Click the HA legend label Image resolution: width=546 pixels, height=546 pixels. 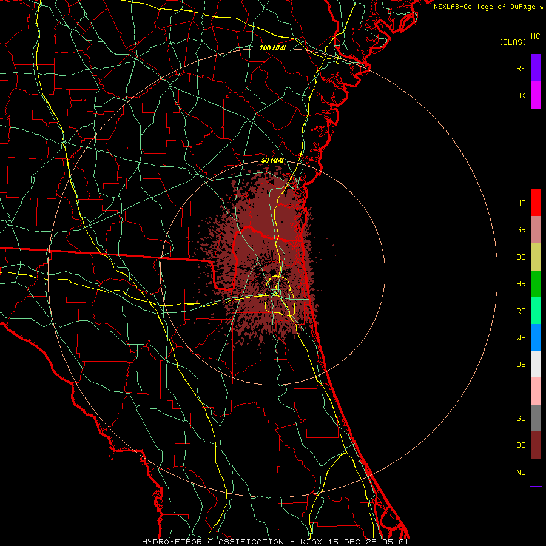pos(521,203)
